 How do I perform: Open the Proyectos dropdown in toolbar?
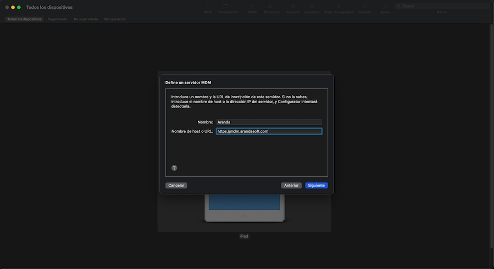[x=271, y=6]
